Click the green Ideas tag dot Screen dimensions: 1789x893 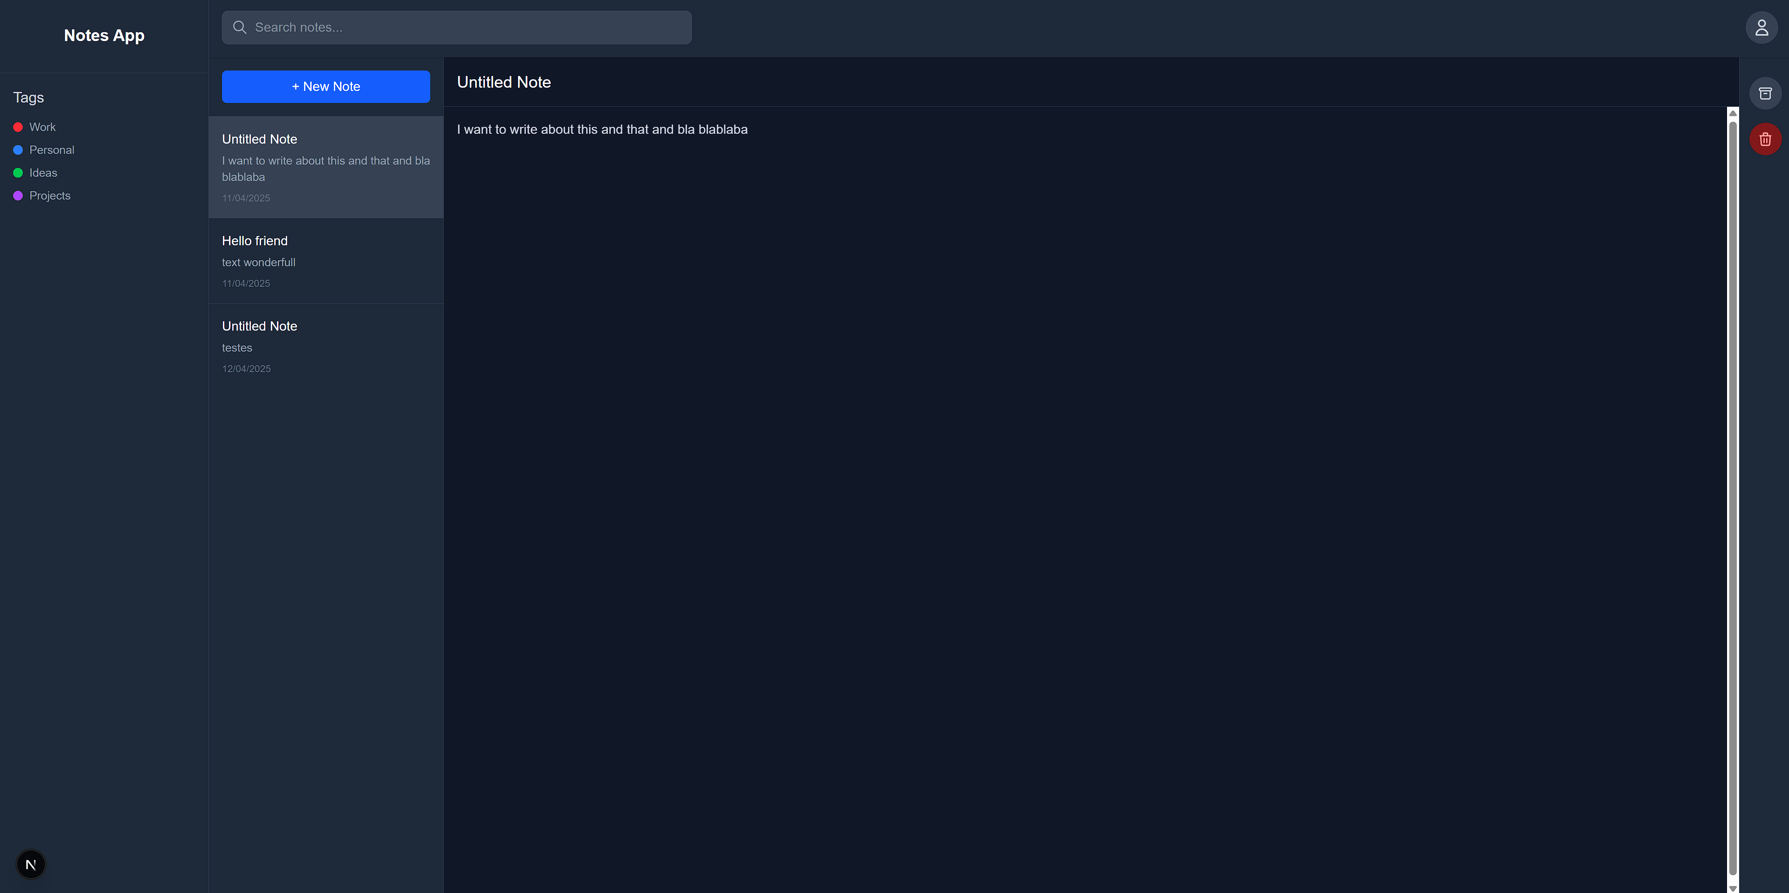(x=18, y=173)
